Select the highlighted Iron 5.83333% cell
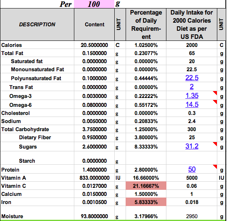The image size is (227, 221). pyautogui.click(x=146, y=202)
